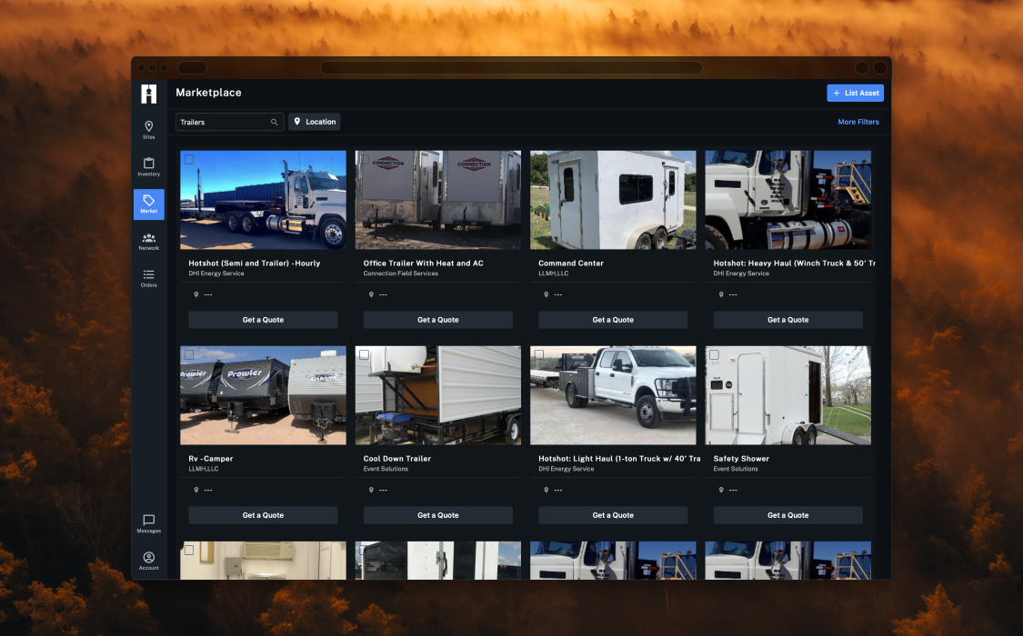Select checkbox on Rv -Camper image
The width and height of the screenshot is (1023, 636).
[189, 354]
